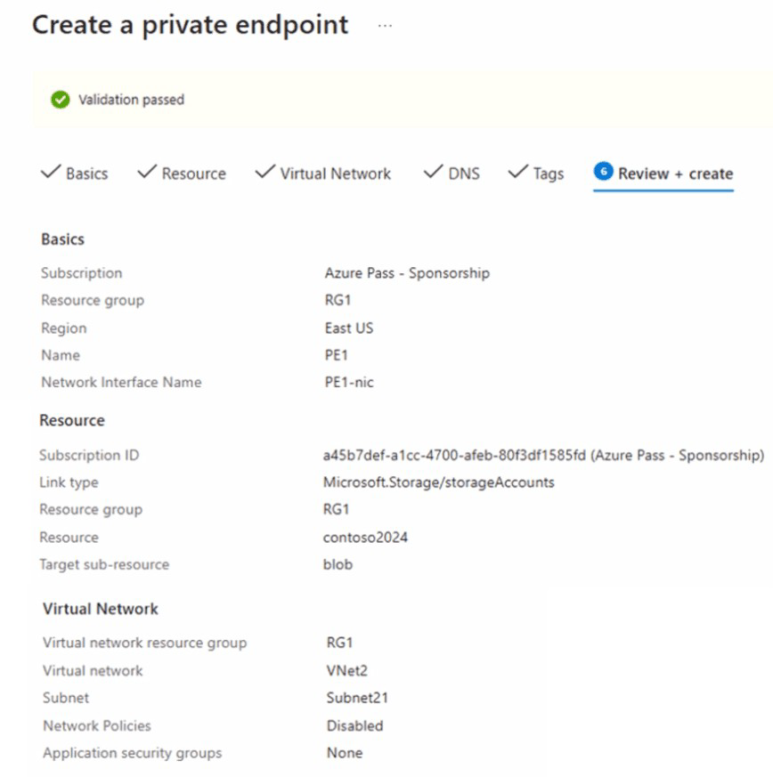
Task: Select the Review + create tab
Action: [x=675, y=174]
